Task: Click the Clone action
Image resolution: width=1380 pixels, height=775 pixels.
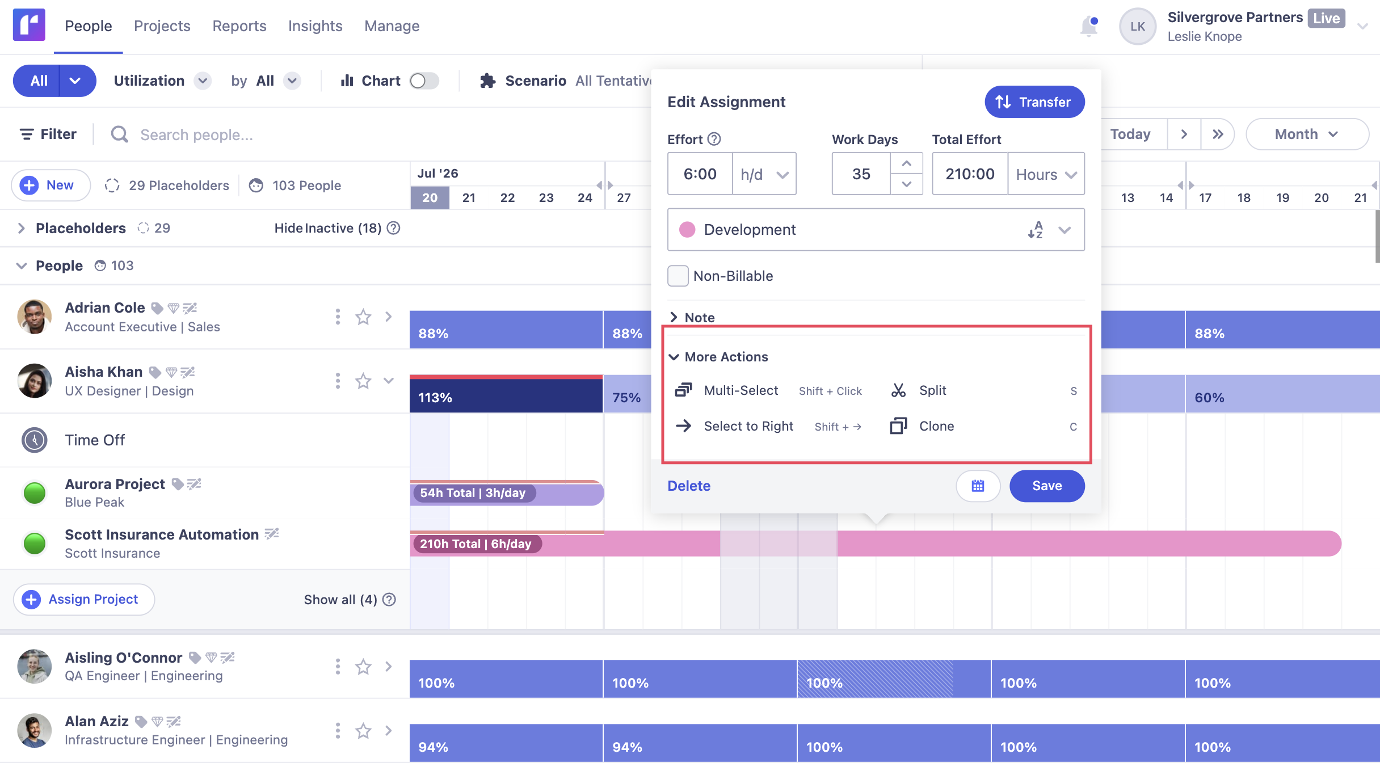Action: pyautogui.click(x=923, y=426)
